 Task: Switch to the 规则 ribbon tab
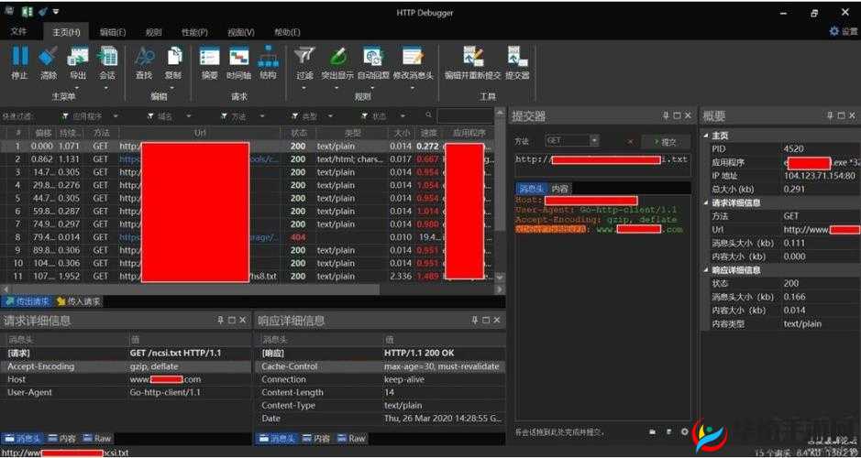153,32
